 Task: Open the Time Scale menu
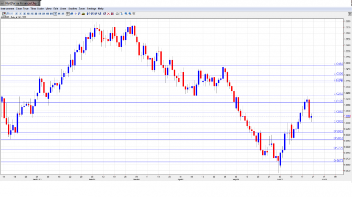tap(37, 8)
